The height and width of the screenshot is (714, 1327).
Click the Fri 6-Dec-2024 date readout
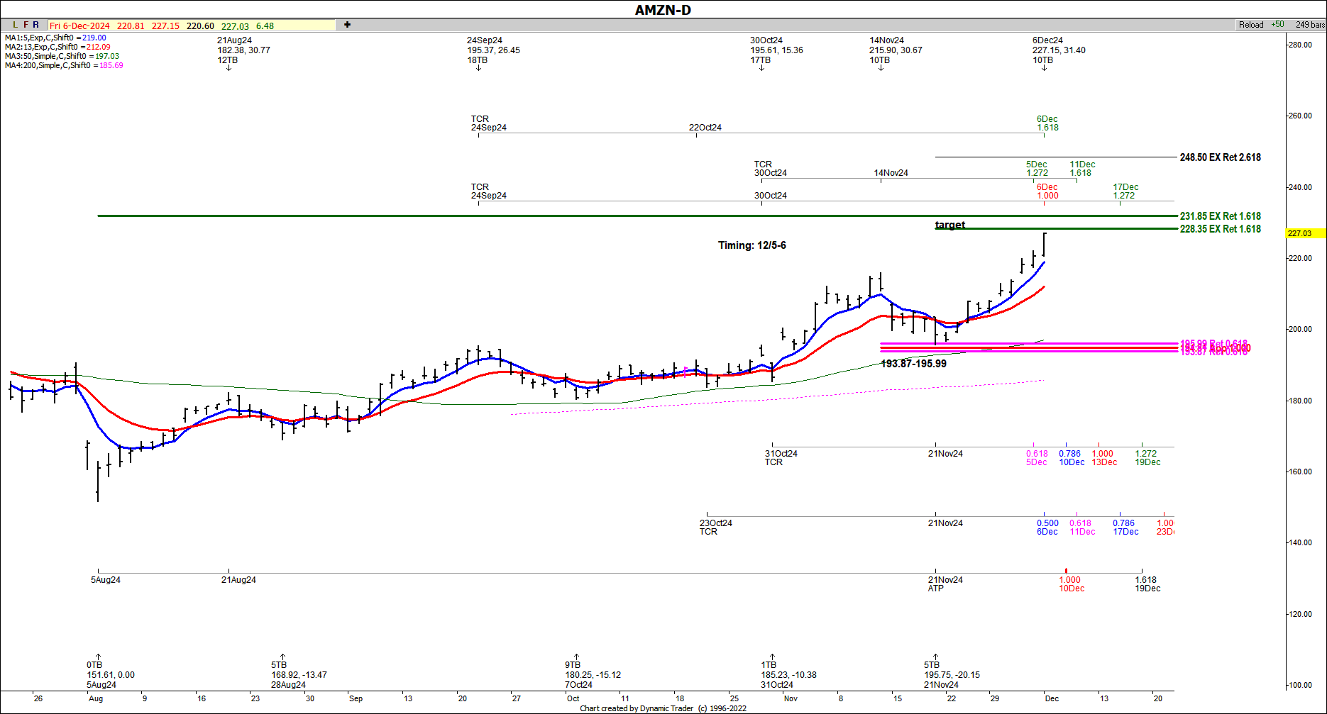[x=79, y=26]
